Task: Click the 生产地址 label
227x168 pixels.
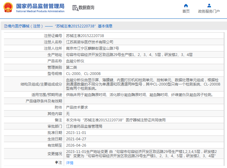Action: coord(55,55)
